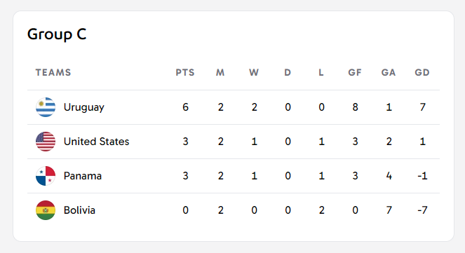Click the GA column header
The width and height of the screenshot is (465, 253).
[x=389, y=73]
